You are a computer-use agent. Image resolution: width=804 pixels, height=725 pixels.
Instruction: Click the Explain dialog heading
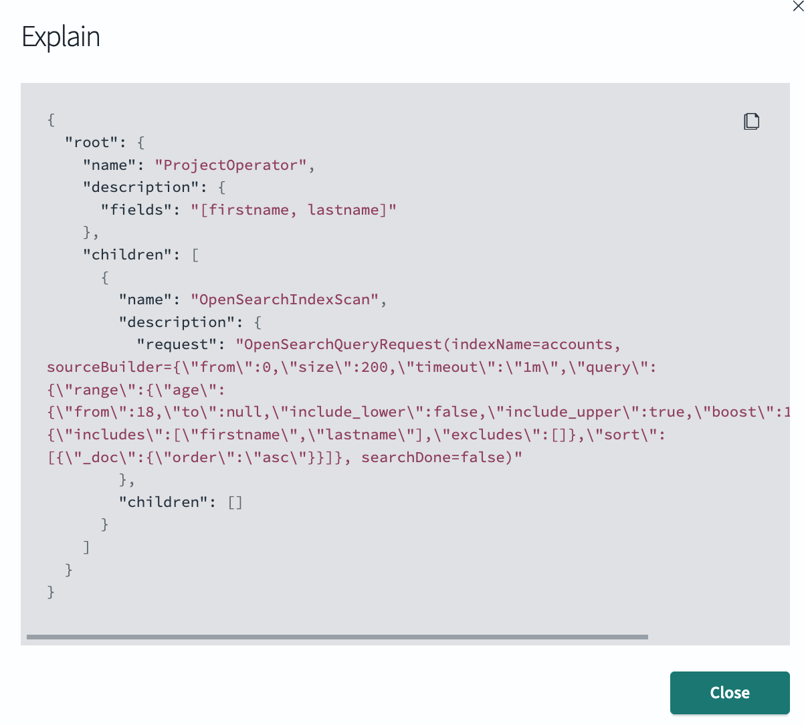click(x=61, y=37)
